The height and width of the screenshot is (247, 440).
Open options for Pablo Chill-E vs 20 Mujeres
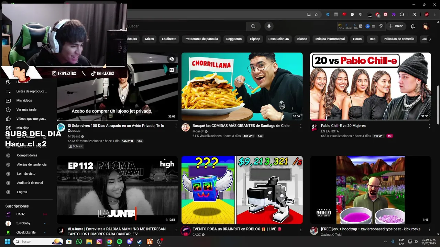click(x=429, y=126)
